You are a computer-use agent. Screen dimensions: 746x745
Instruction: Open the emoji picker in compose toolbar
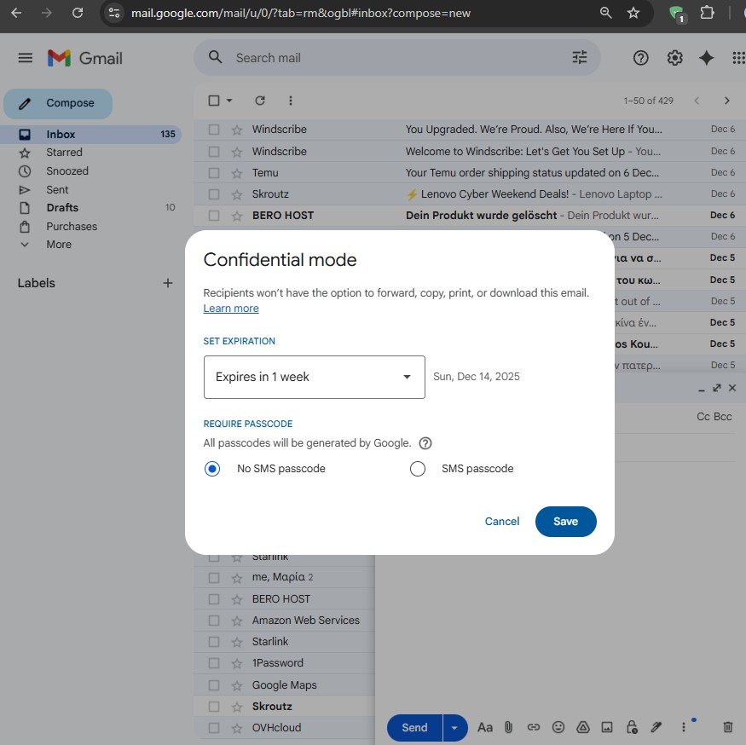tap(558, 727)
